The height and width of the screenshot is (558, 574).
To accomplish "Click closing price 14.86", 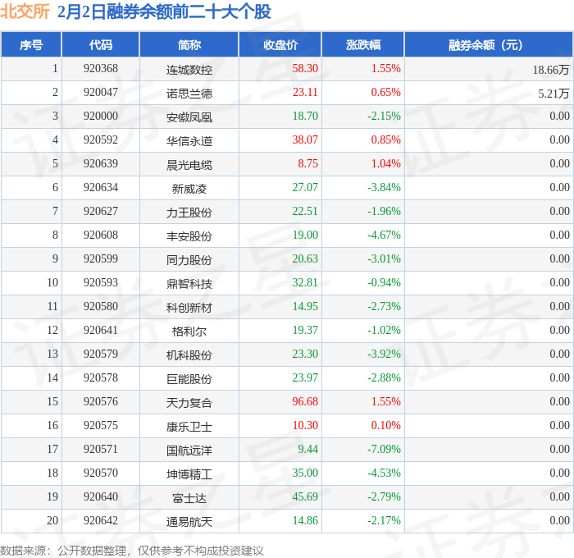I will pos(305,521).
